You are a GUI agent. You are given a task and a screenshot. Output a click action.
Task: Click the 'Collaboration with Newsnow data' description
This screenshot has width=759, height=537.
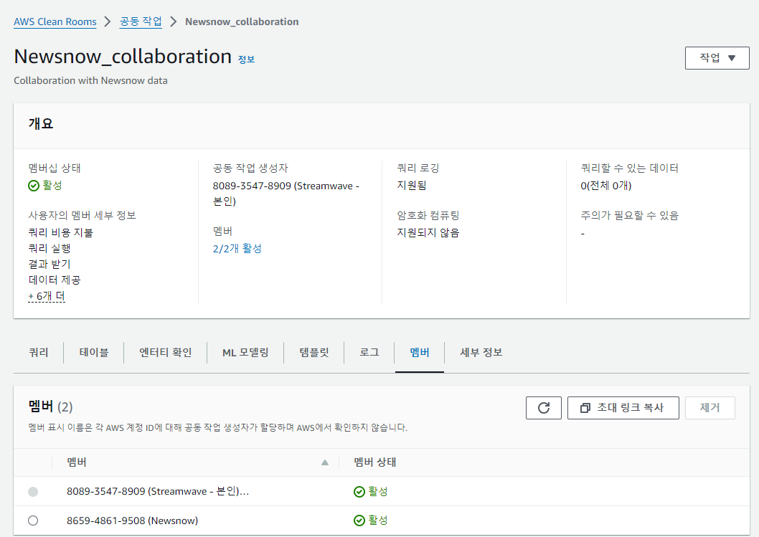90,81
